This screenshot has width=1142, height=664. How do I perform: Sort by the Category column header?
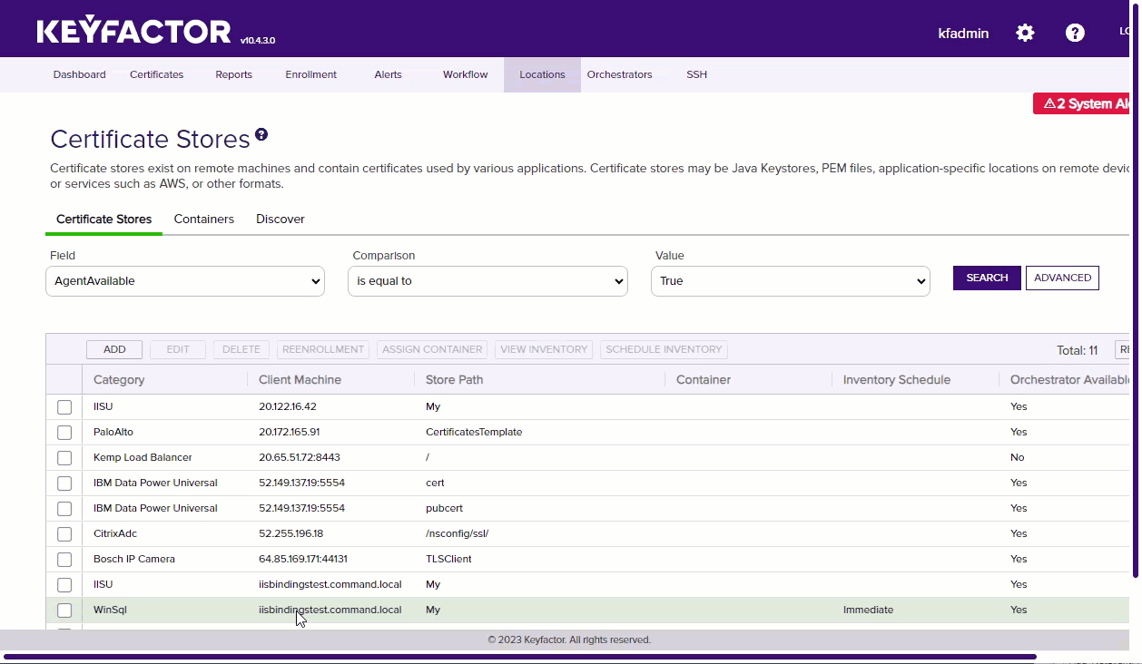(119, 380)
